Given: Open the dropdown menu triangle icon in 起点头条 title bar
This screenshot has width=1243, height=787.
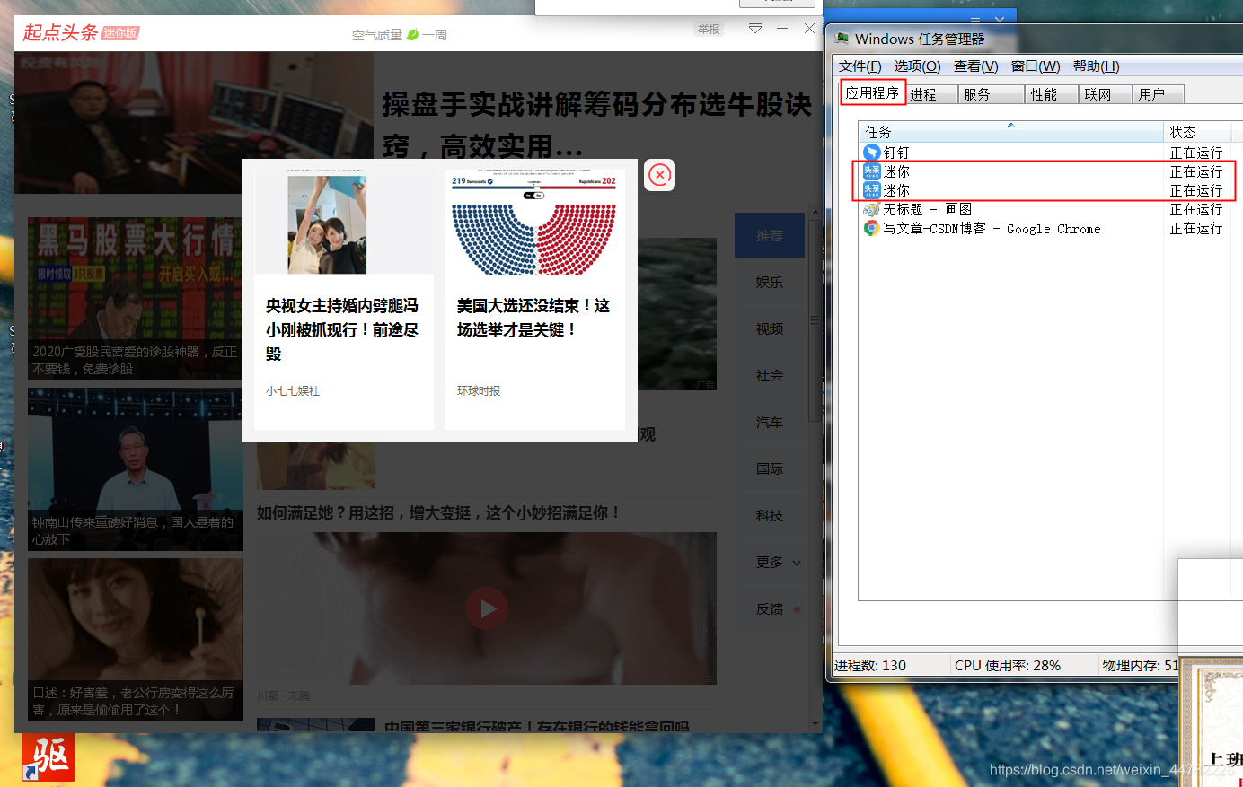Looking at the screenshot, I should [755, 29].
